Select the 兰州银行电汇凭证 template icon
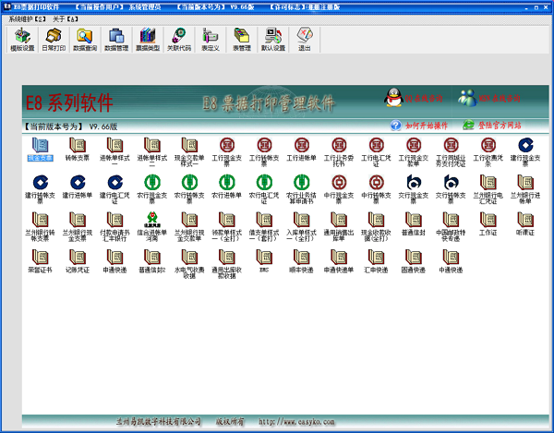This screenshot has width=554, height=433. tap(488, 189)
